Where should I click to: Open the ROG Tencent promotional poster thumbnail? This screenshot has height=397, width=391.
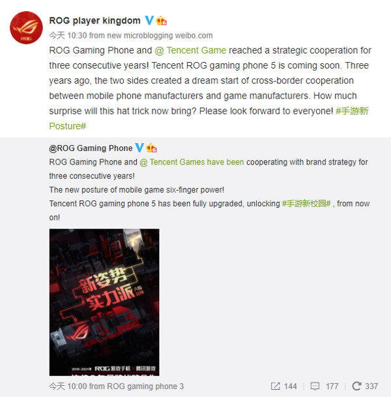[x=104, y=302]
